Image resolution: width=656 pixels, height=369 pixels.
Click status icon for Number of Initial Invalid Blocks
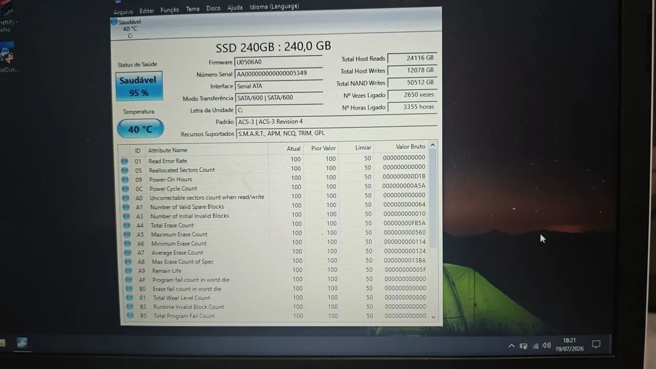(126, 216)
